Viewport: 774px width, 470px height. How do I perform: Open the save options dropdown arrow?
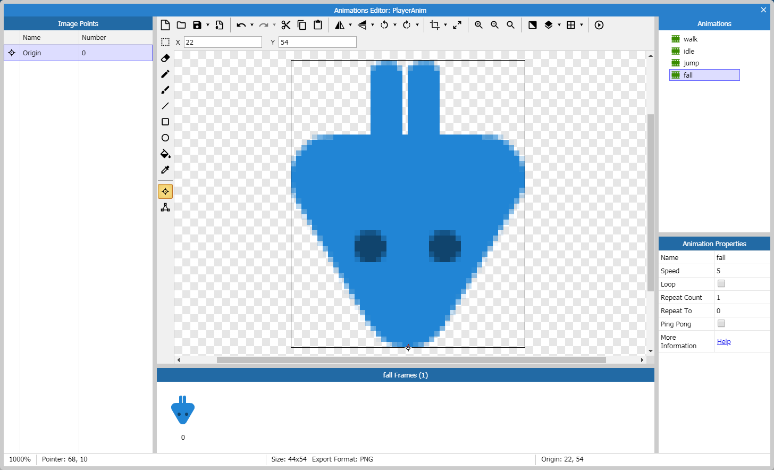pos(207,25)
